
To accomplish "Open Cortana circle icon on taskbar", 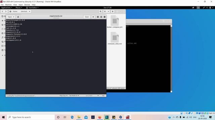I will [x=58, y=117].
